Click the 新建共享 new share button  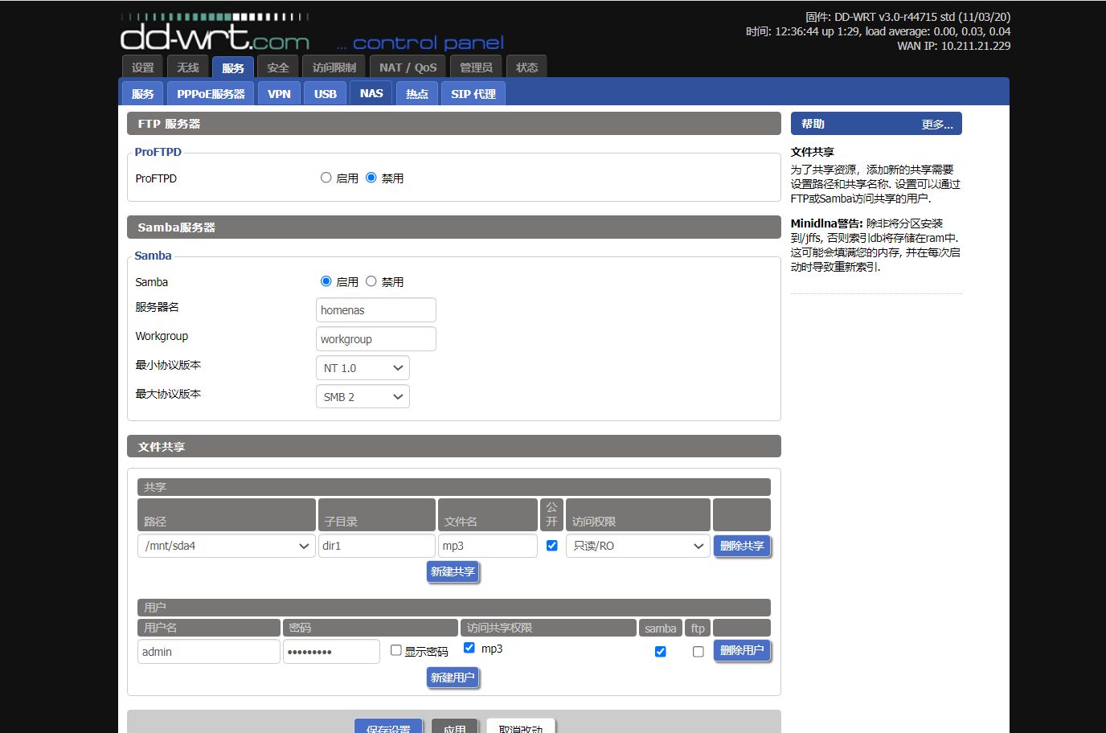tap(453, 571)
